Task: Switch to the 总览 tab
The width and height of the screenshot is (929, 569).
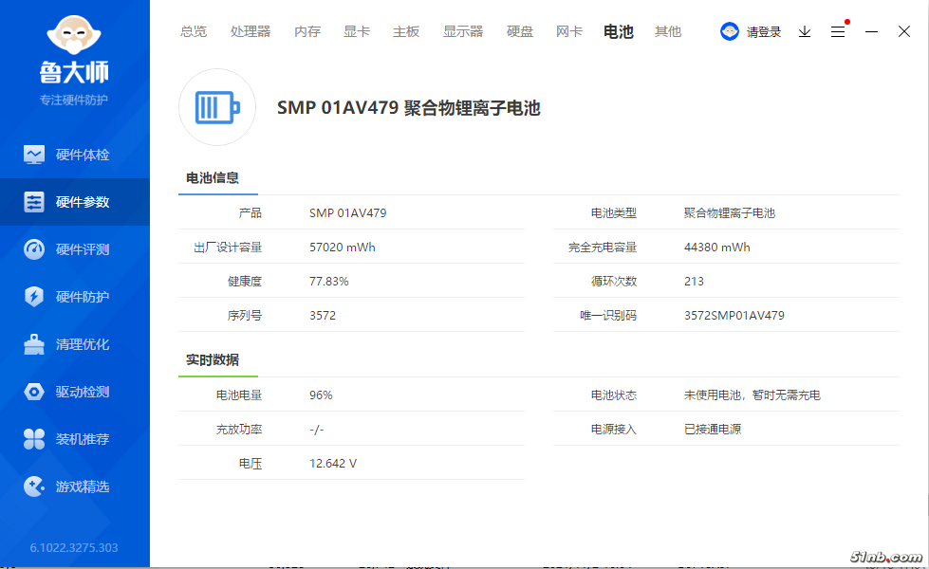Action: (194, 31)
